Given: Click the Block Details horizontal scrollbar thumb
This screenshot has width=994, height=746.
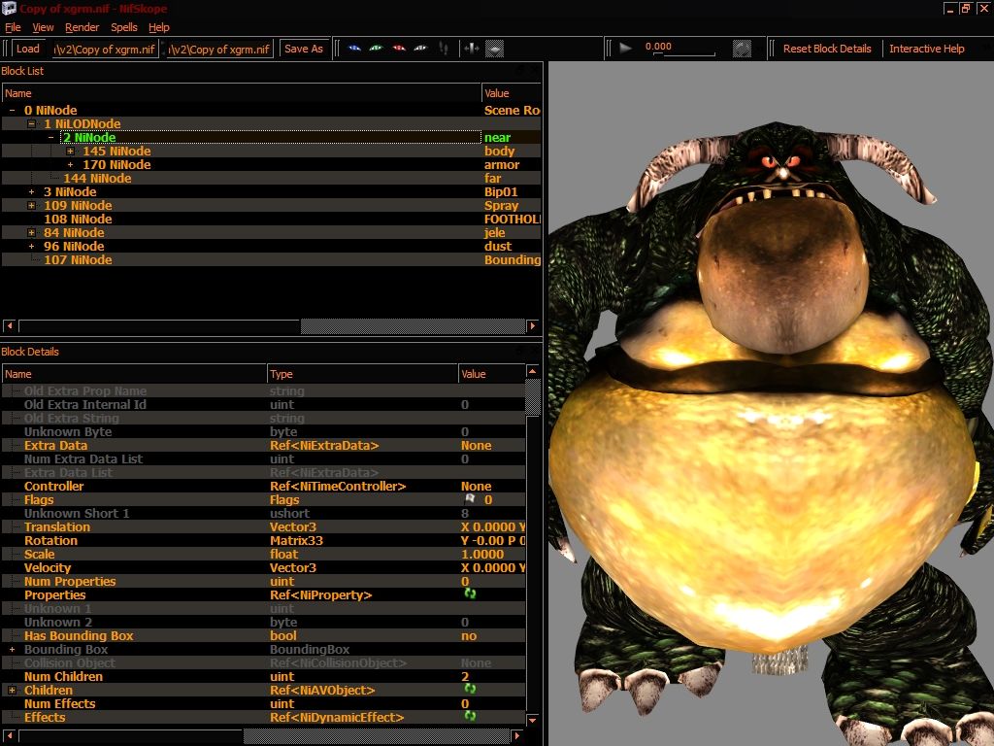Looking at the screenshot, I should point(377,736).
